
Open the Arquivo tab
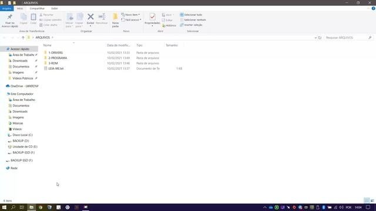(x=6, y=8)
